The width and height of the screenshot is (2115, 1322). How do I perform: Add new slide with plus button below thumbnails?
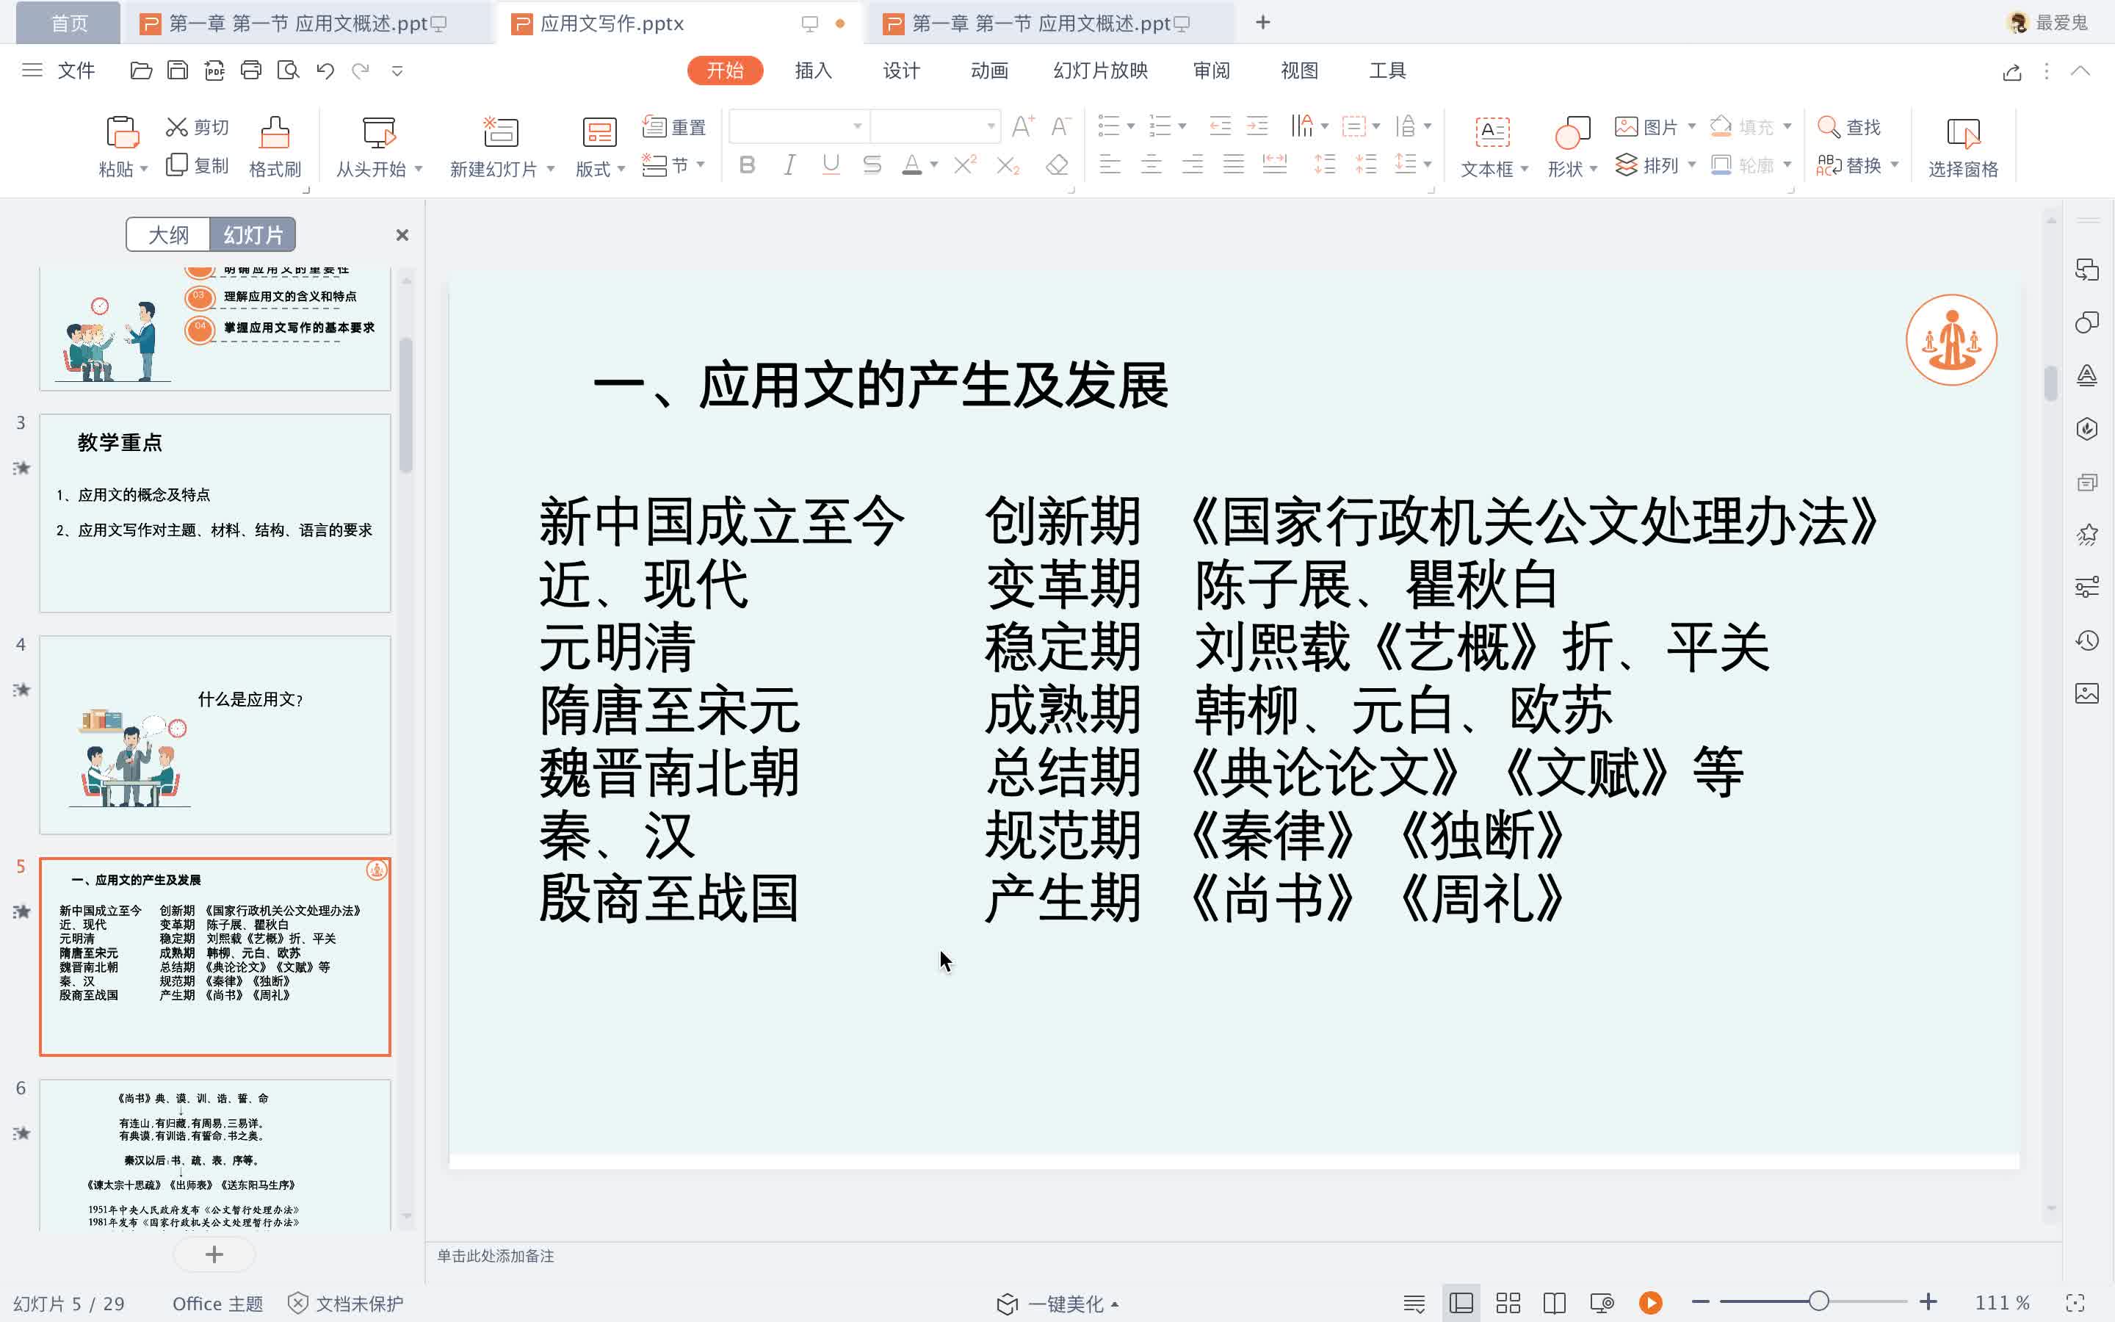pos(214,1254)
